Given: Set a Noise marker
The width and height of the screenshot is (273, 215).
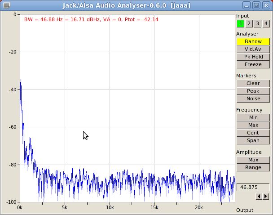Looking at the screenshot, I should click(253, 99).
